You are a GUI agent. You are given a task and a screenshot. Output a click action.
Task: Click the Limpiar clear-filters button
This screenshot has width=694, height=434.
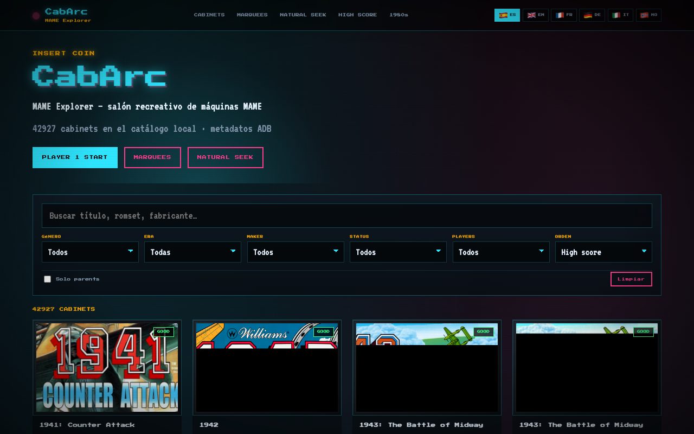(x=631, y=279)
